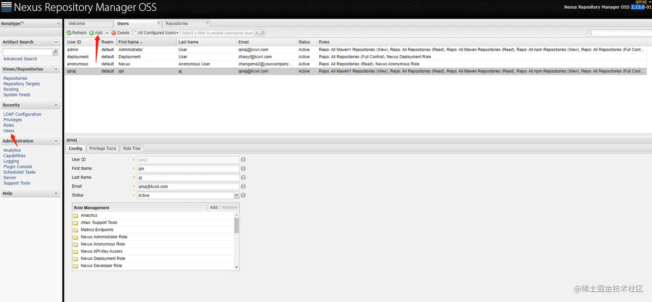Open the Role Tree tab
The width and height of the screenshot is (652, 302).
tap(132, 148)
